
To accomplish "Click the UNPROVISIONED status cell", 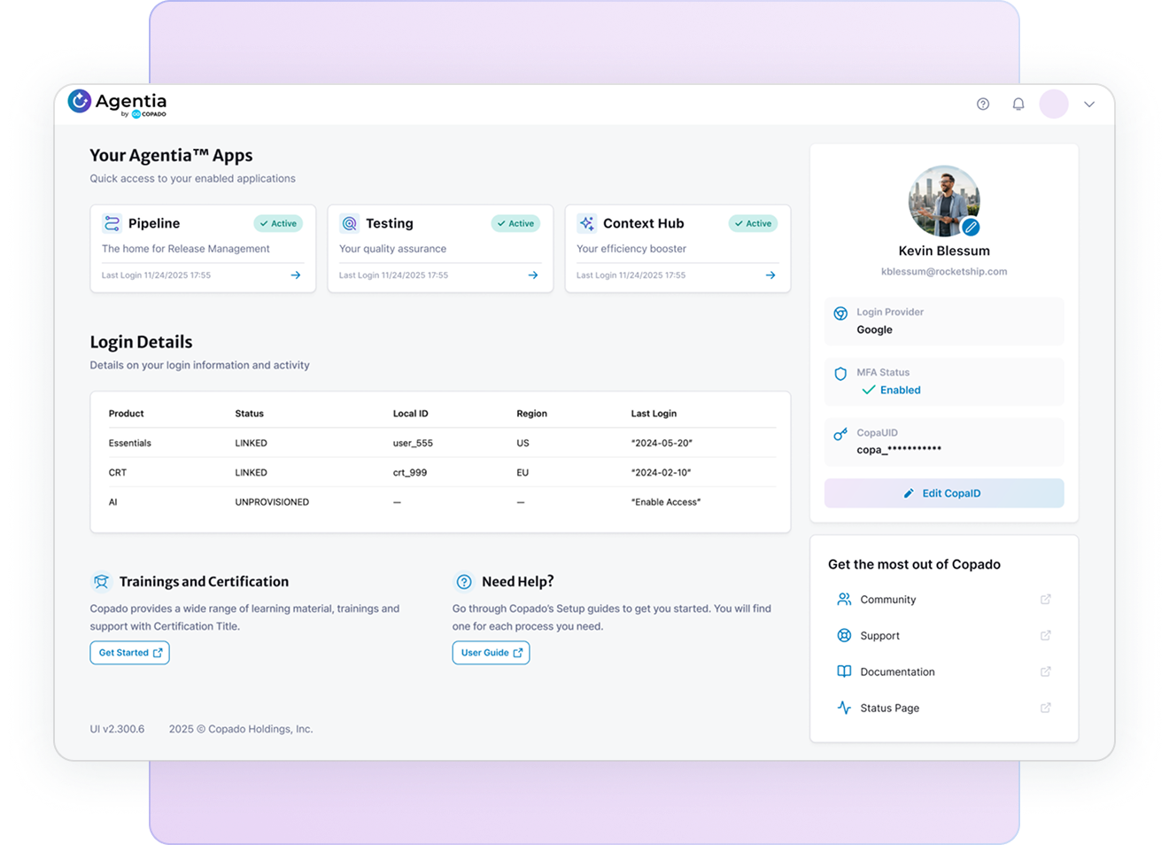I will (x=272, y=502).
